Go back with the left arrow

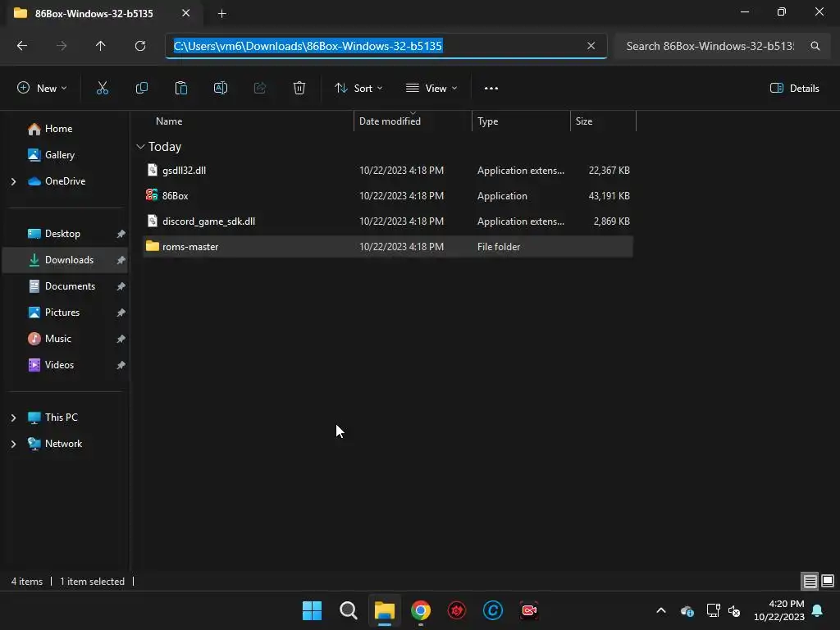22,46
